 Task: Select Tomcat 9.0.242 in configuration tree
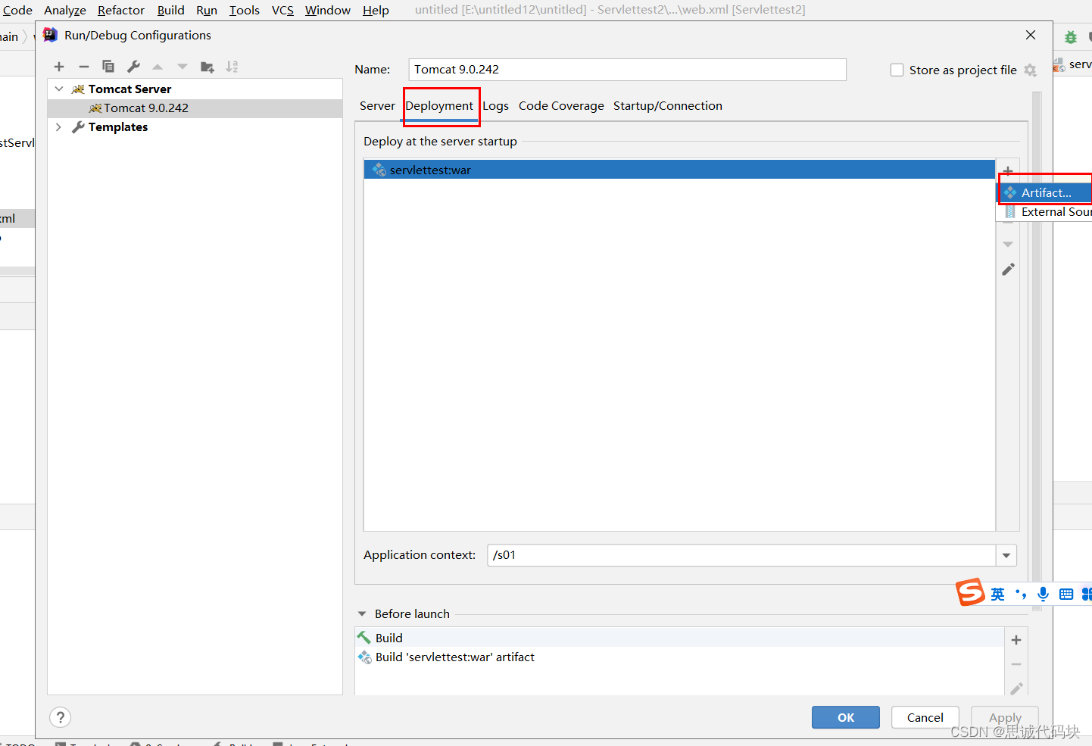(x=195, y=108)
